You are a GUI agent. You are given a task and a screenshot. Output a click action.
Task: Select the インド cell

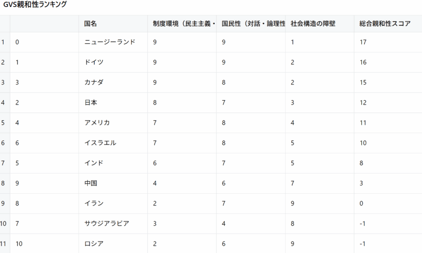click(113, 163)
